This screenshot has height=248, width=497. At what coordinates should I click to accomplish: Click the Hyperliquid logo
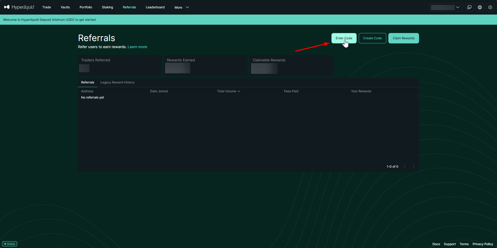(19, 7)
